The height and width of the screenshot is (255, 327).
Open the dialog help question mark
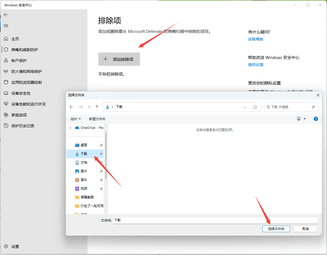[316, 119]
